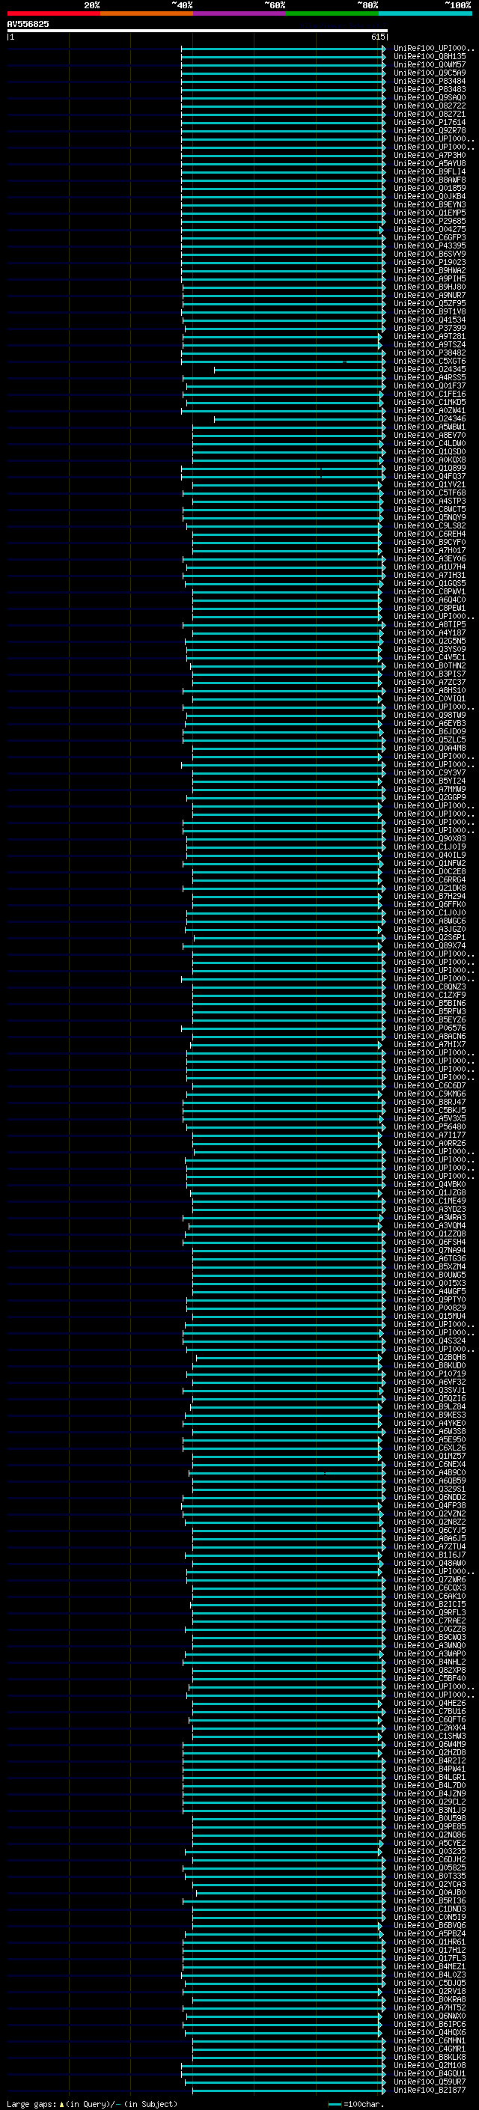Click the =100char. scale legend

point(356,2103)
